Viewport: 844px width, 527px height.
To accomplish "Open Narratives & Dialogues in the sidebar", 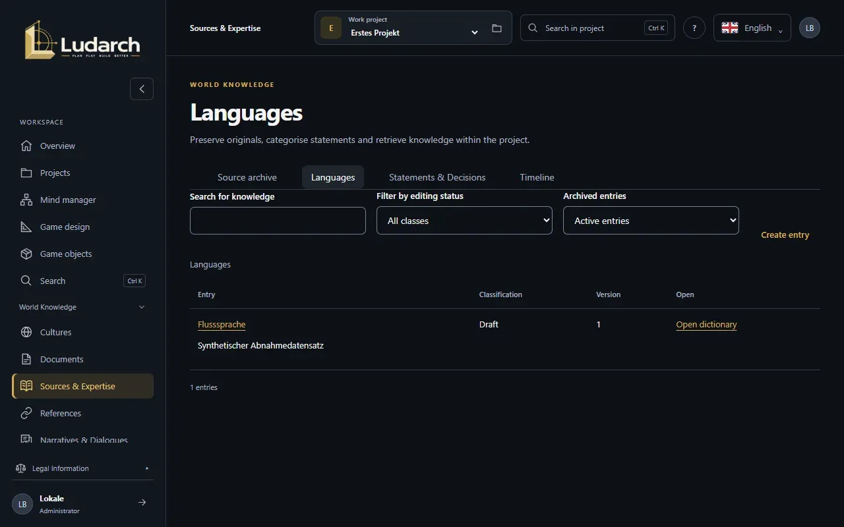I will tap(82, 440).
